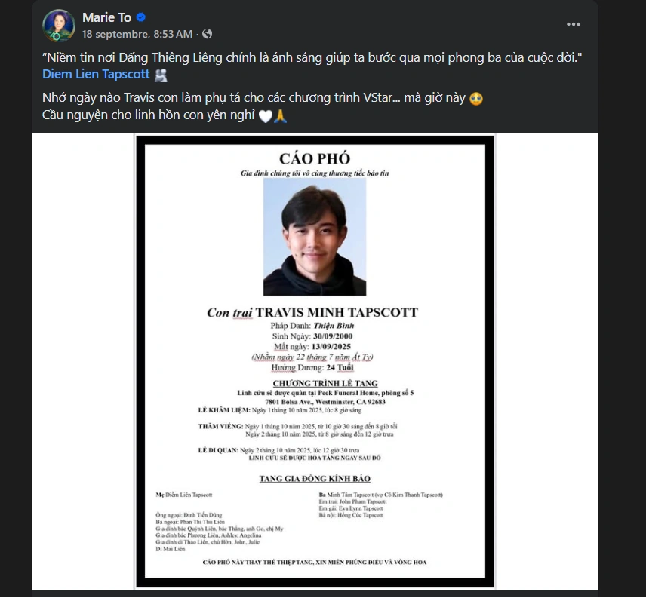This screenshot has width=646, height=598.
Task: Click the TANG GIA ĐỒNG KÍNH BÁO heading
Action: pyautogui.click(x=315, y=479)
